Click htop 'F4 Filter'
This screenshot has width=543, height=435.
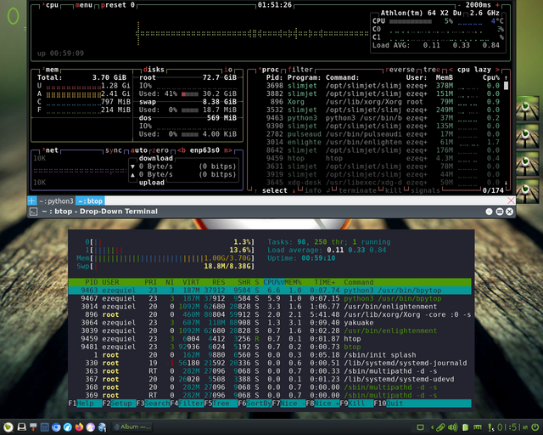187,404
